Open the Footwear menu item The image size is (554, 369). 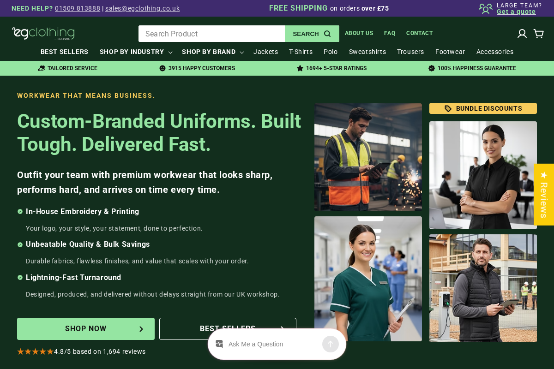[x=450, y=52]
